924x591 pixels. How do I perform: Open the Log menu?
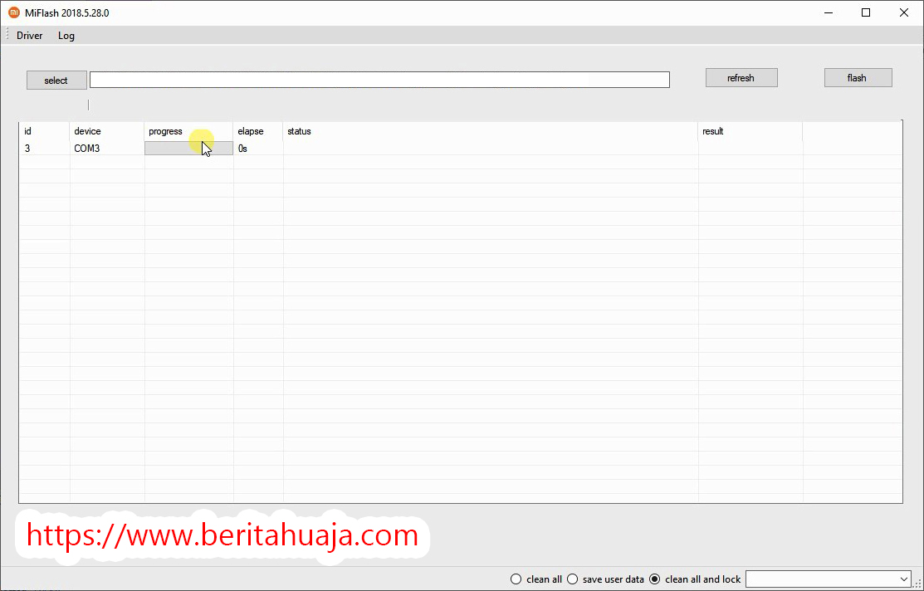(x=66, y=36)
